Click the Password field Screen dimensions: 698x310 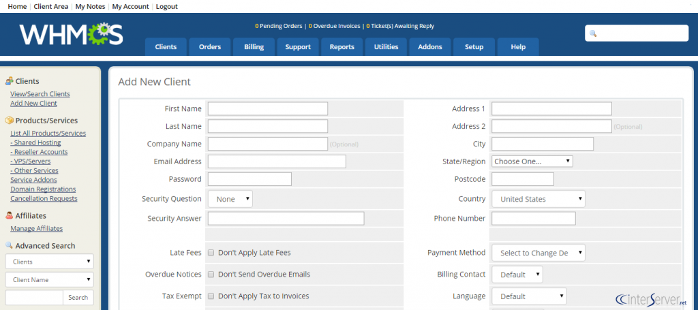click(249, 179)
